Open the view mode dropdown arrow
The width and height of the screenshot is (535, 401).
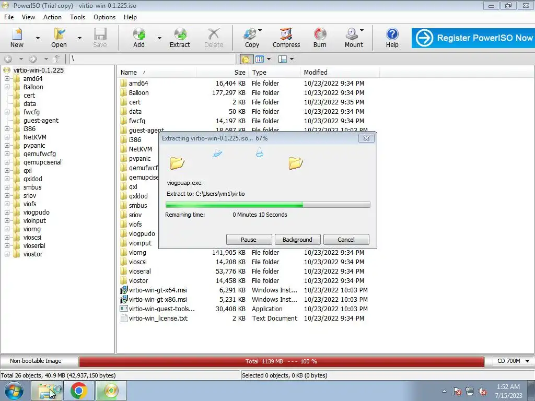point(269,59)
